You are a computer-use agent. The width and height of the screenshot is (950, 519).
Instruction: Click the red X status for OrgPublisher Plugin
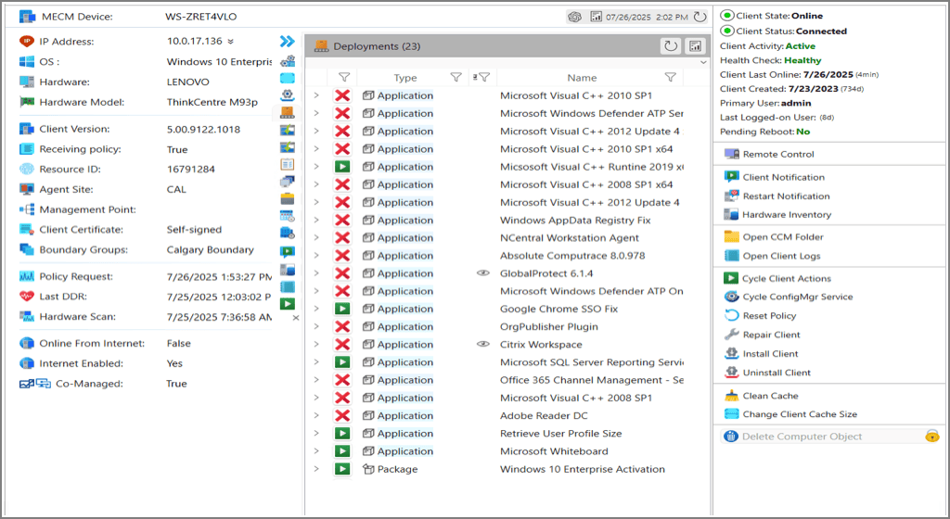342,326
